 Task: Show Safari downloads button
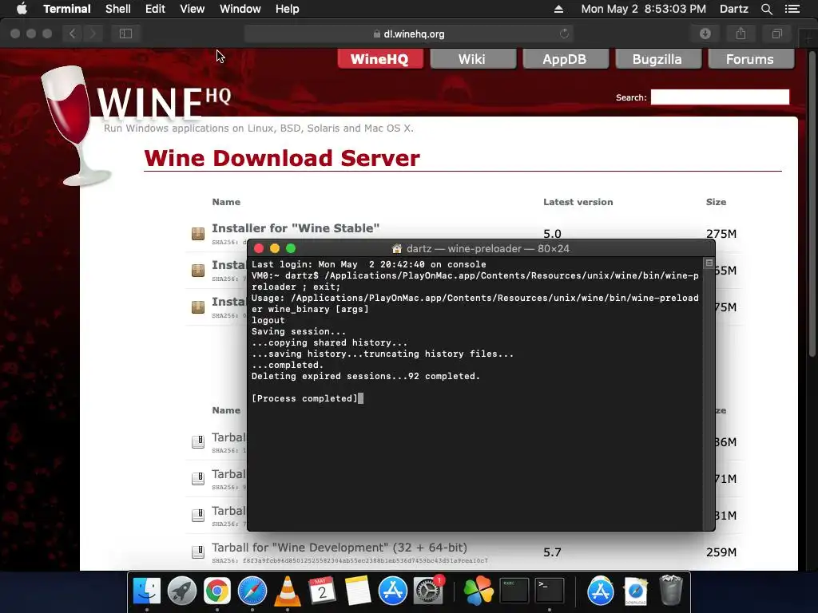[705, 34]
